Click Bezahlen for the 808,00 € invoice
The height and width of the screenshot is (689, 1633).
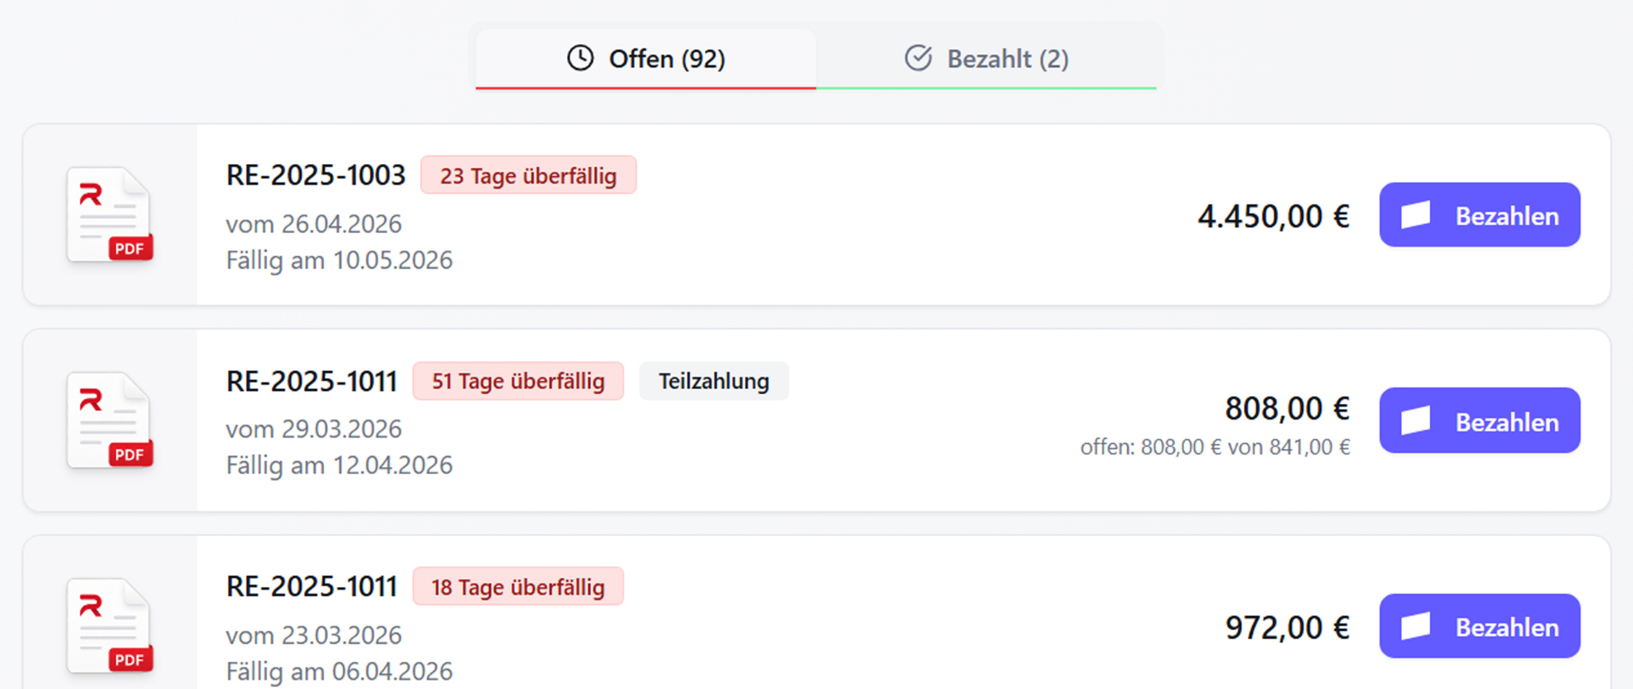coord(1480,420)
